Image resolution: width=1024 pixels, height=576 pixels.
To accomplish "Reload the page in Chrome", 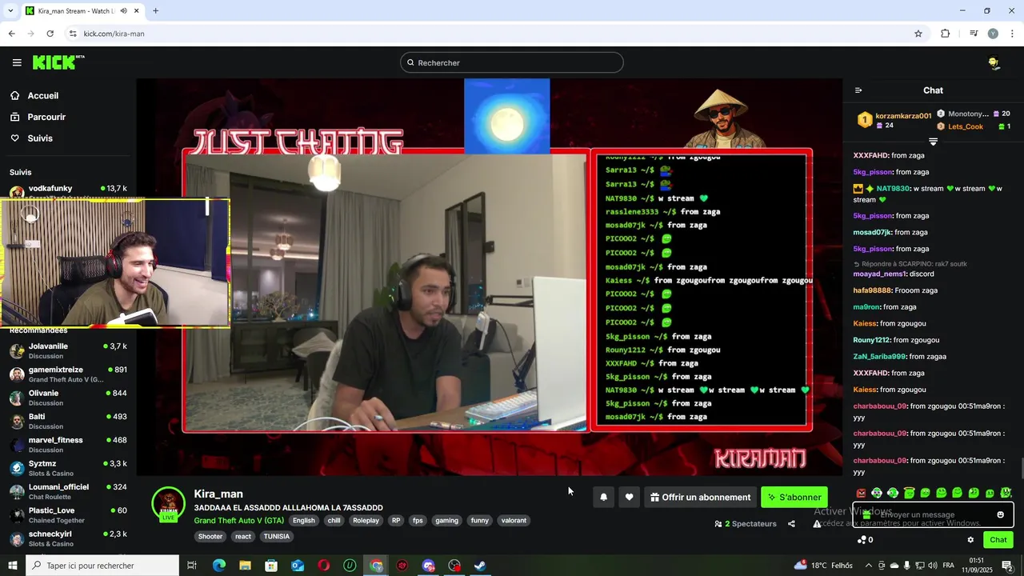I will coord(50,34).
